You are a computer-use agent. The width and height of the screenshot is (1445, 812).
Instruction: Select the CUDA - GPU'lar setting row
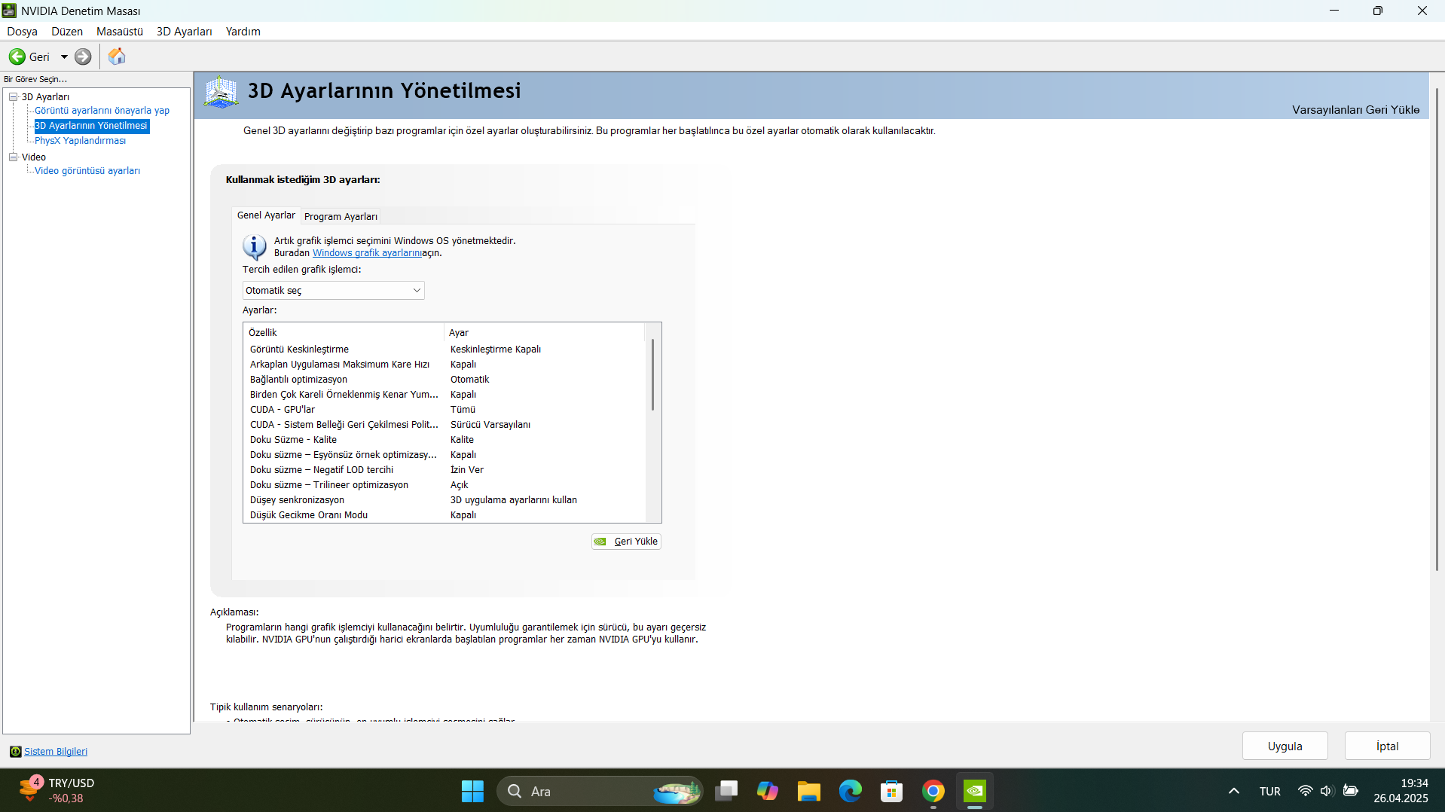pyautogui.click(x=444, y=410)
